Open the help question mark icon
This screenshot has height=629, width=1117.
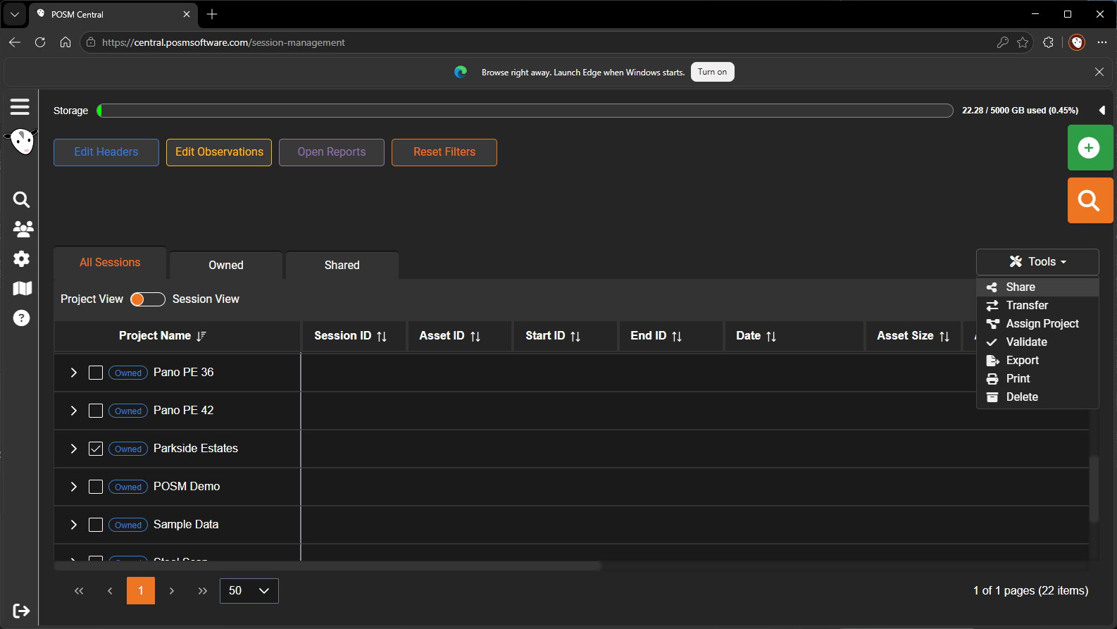pyautogui.click(x=21, y=318)
